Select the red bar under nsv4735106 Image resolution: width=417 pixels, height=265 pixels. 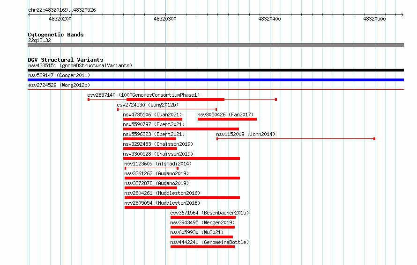[153, 119]
